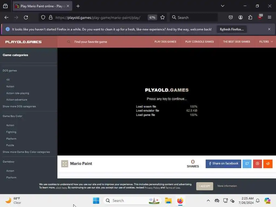The height and width of the screenshot is (207, 276).
Task: Click the Find your favorite game field
Action: pyautogui.click(x=91, y=42)
